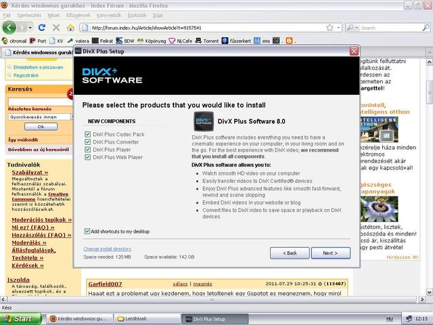Image resolution: width=433 pixels, height=325 pixels.
Task: Open the vatera bookmark
Action: pyautogui.click(x=78, y=41)
